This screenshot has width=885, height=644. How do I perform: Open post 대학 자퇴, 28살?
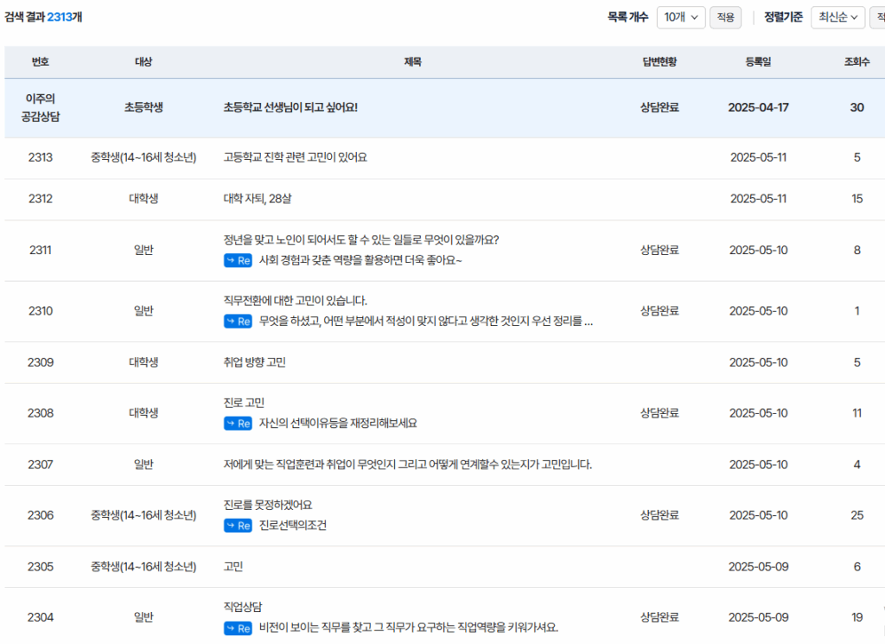pyautogui.click(x=258, y=199)
